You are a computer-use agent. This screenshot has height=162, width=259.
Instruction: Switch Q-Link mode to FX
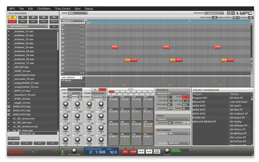pos(95,90)
